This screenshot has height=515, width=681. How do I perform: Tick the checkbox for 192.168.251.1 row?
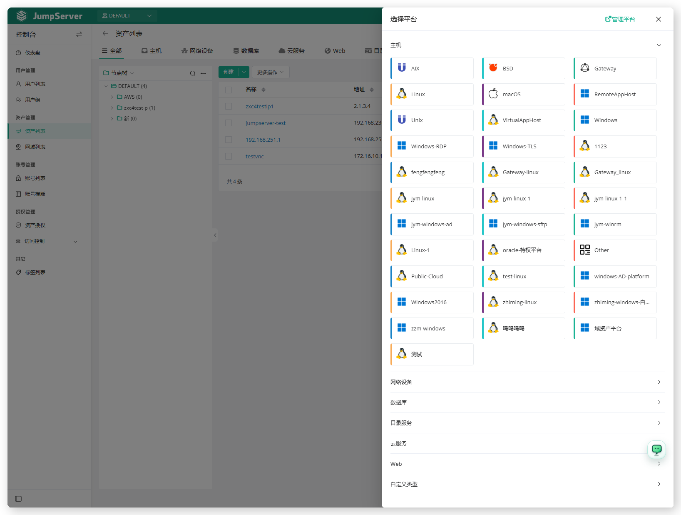[229, 140]
